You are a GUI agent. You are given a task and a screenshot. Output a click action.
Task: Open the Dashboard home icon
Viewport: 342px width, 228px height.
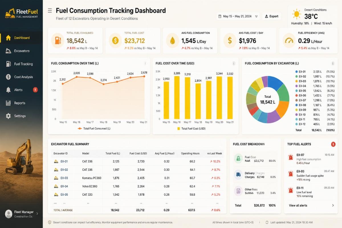click(8, 38)
